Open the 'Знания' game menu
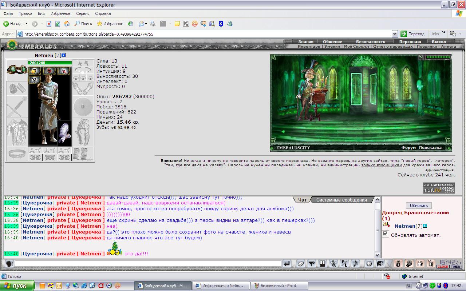The image size is (466, 291). (x=306, y=41)
